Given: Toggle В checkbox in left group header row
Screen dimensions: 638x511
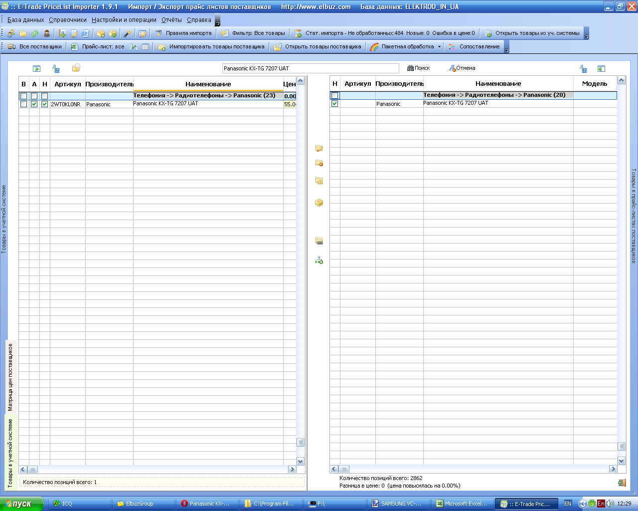Looking at the screenshot, I should (x=23, y=96).
